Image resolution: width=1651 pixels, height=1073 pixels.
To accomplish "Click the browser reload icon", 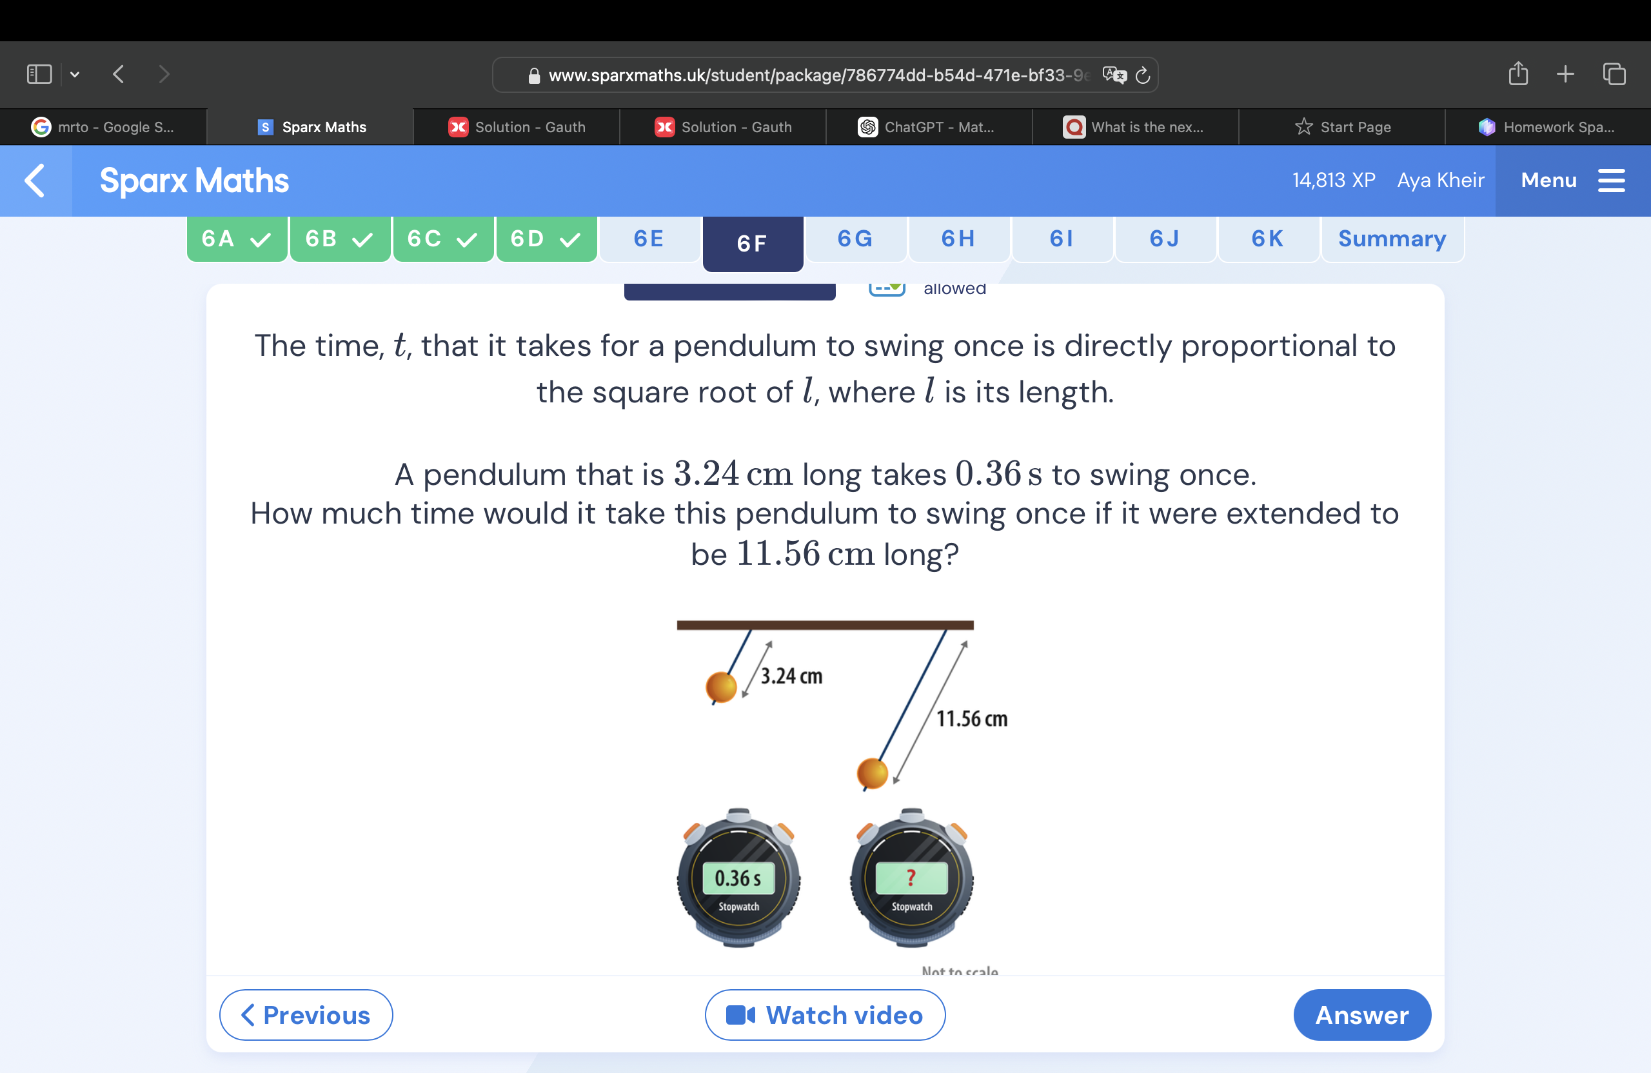I will pyautogui.click(x=1143, y=75).
